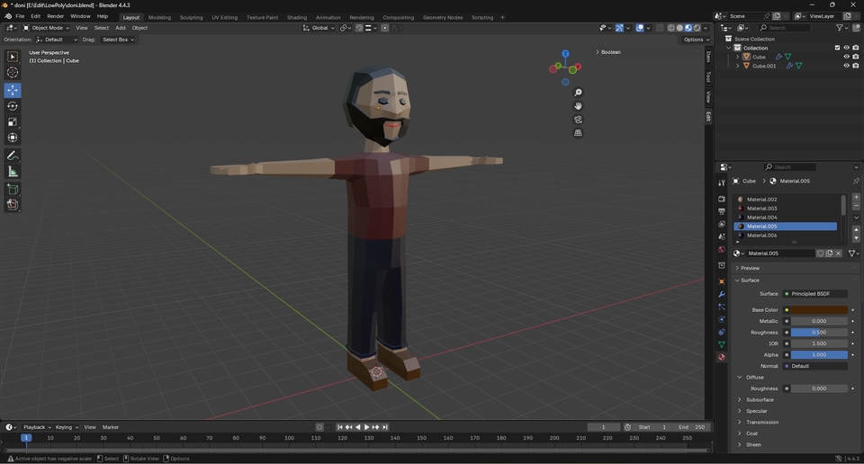The width and height of the screenshot is (864, 464).
Task: Switch to rendered viewport shading
Action: pyautogui.click(x=697, y=28)
